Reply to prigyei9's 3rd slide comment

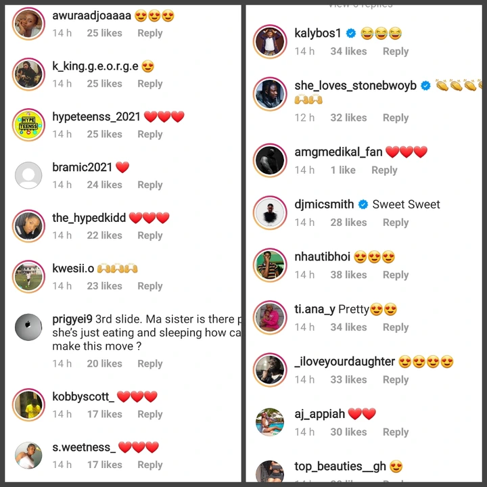150,363
